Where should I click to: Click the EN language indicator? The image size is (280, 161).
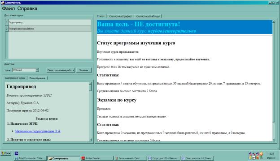pyautogui.click(x=16, y=153)
